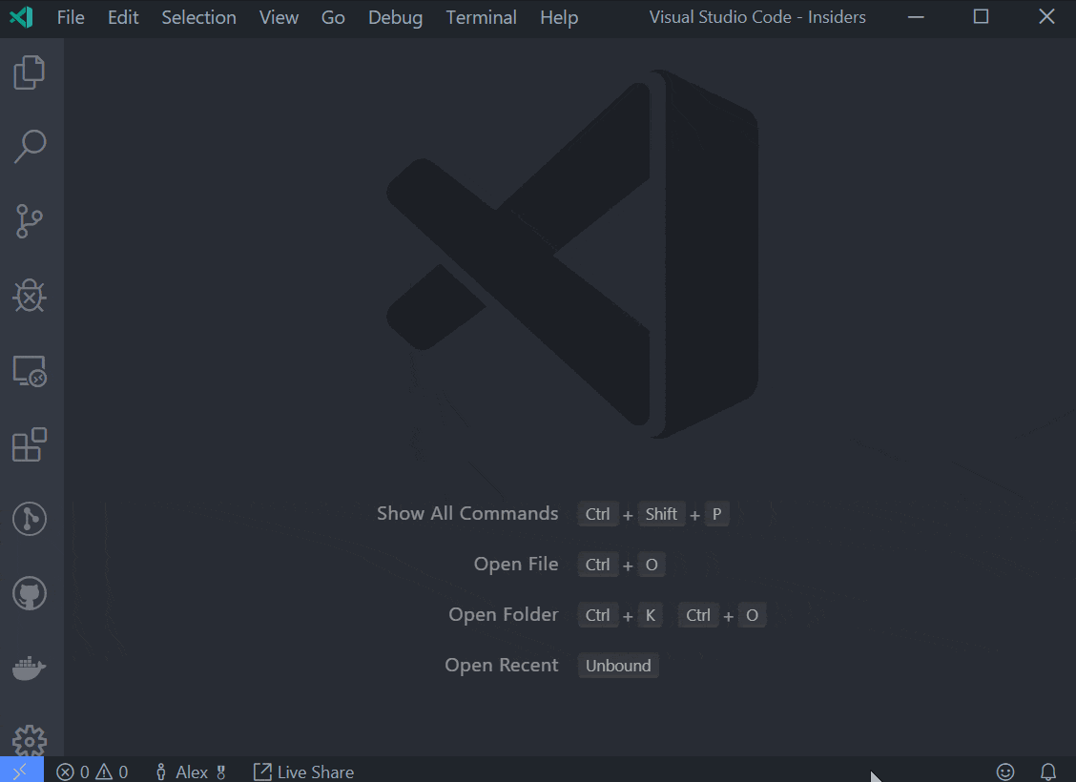Minimize the VS Code window

(916, 17)
